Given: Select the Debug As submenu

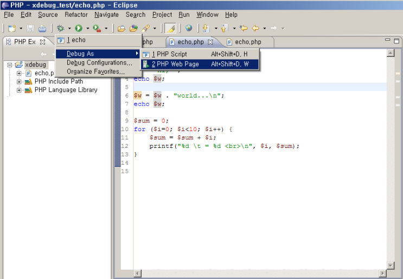Looking at the screenshot, I should (x=98, y=54).
